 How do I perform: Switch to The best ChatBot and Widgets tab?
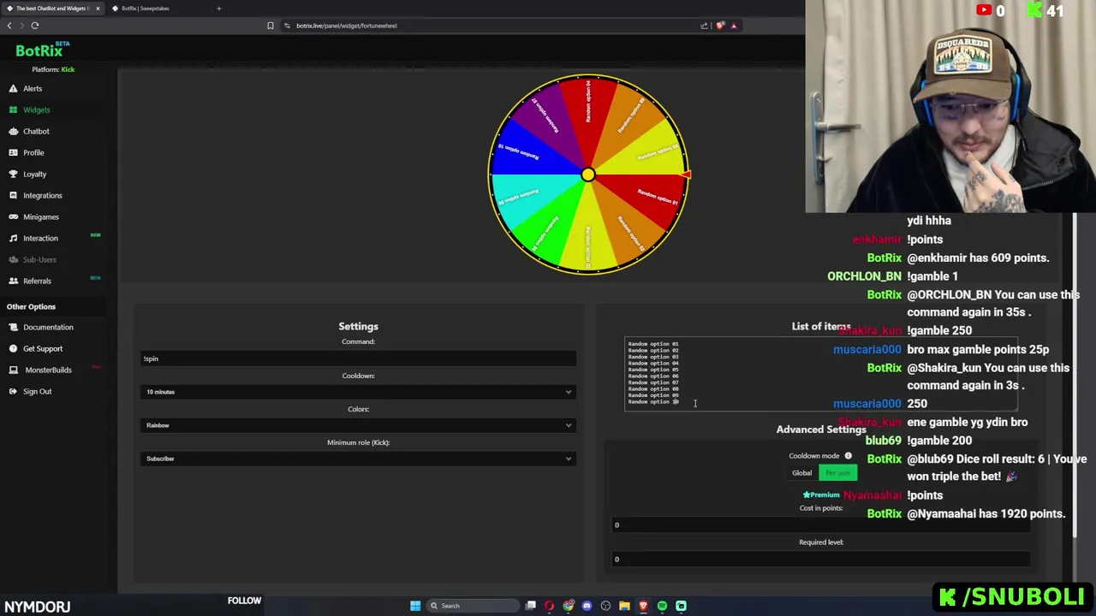point(51,9)
